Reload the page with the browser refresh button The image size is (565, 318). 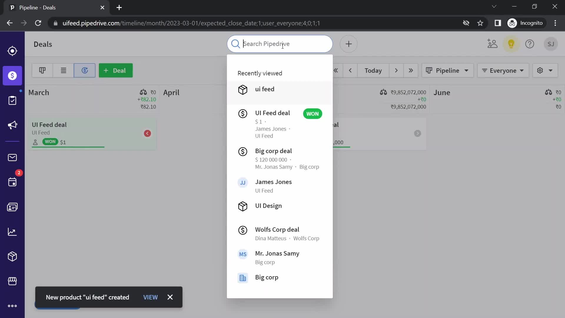click(38, 23)
